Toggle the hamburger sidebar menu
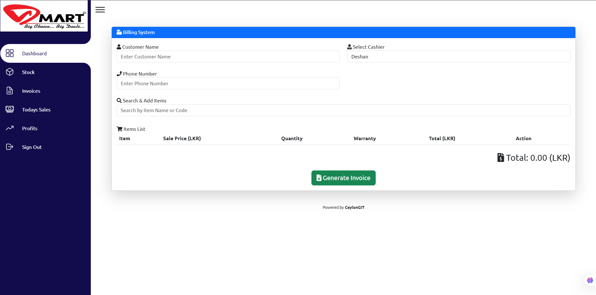 click(x=100, y=10)
